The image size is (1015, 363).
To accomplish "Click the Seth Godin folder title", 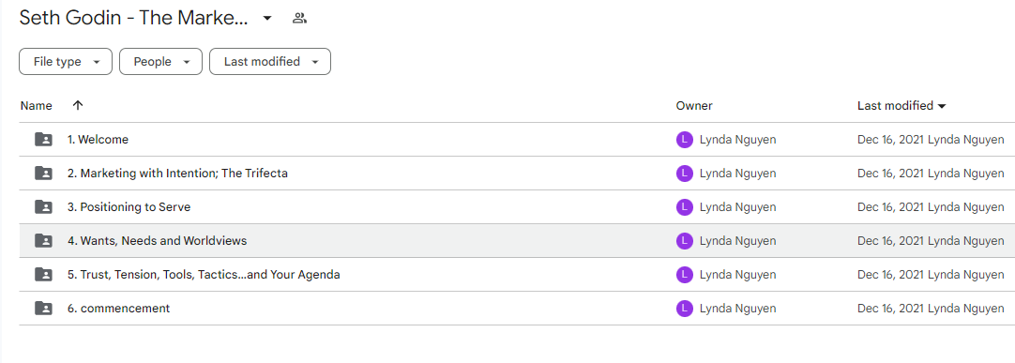I will pyautogui.click(x=133, y=18).
